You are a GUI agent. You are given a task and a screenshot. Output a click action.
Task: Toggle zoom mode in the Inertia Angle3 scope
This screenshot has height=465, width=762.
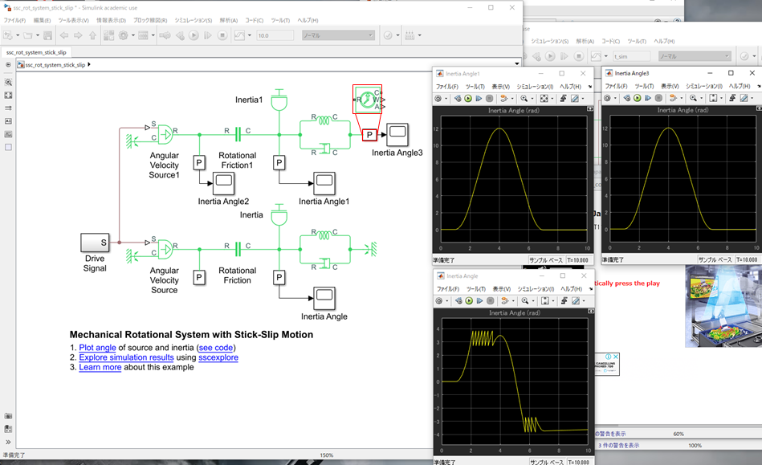pyautogui.click(x=693, y=97)
